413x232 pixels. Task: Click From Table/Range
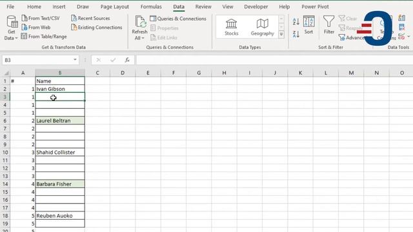(44, 37)
